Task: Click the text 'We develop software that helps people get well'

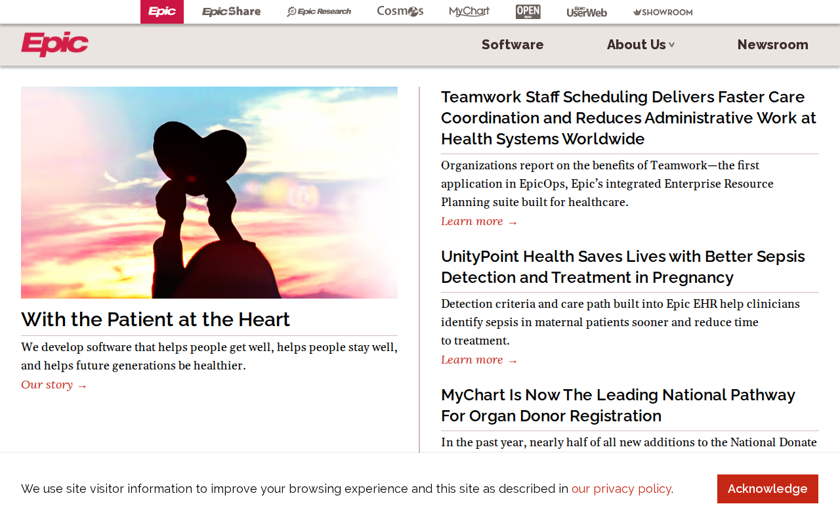Action: 147,347
